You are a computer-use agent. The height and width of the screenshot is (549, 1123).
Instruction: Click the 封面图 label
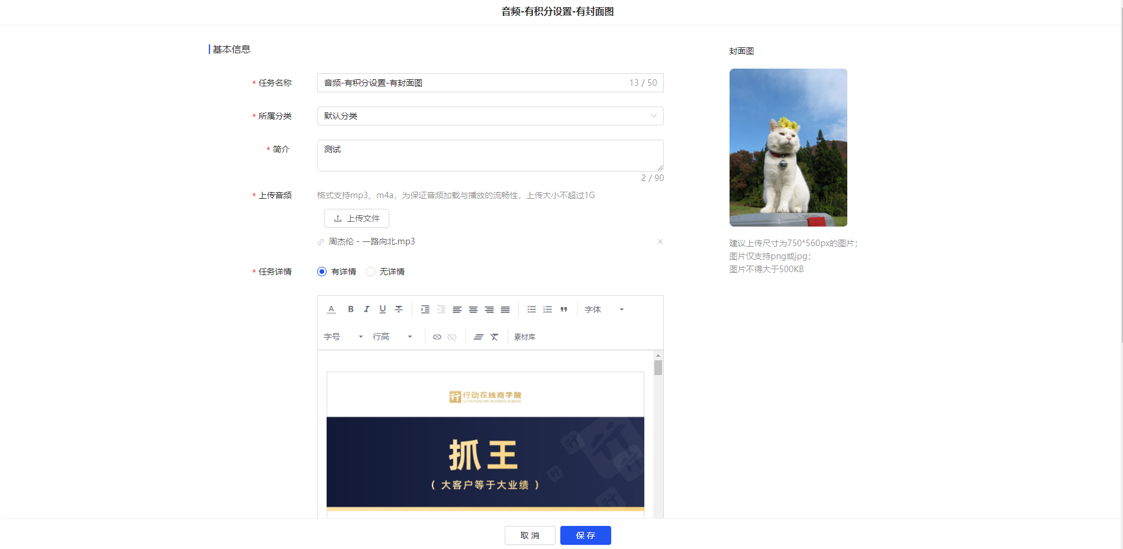point(741,51)
